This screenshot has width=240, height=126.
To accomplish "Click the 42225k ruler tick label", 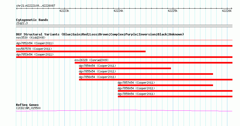I will (x=173, y=11).
